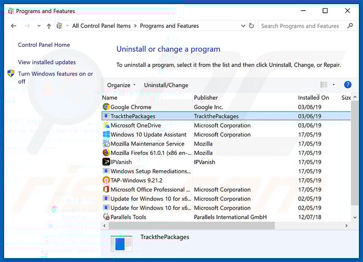Click the Google Chrome icon in list

pos(106,107)
